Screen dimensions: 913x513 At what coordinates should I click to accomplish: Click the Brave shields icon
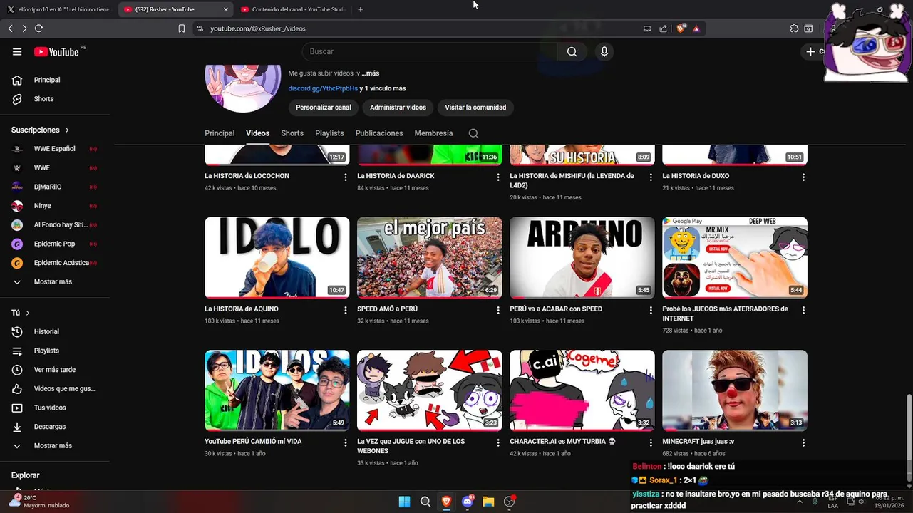click(681, 28)
